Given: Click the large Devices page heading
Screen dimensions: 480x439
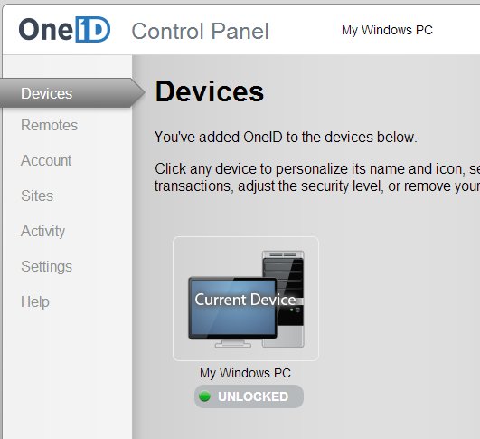Looking at the screenshot, I should click(210, 91).
